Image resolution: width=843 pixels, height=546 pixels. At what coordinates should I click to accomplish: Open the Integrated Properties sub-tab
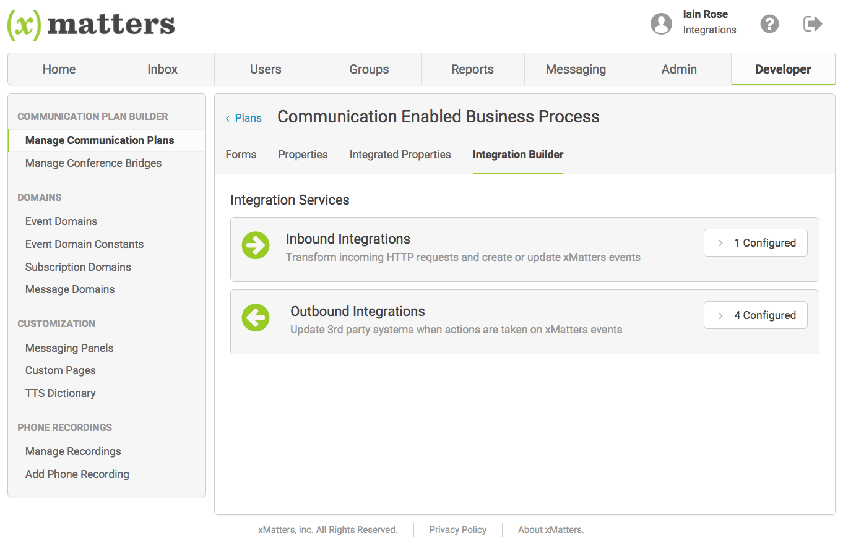(400, 155)
